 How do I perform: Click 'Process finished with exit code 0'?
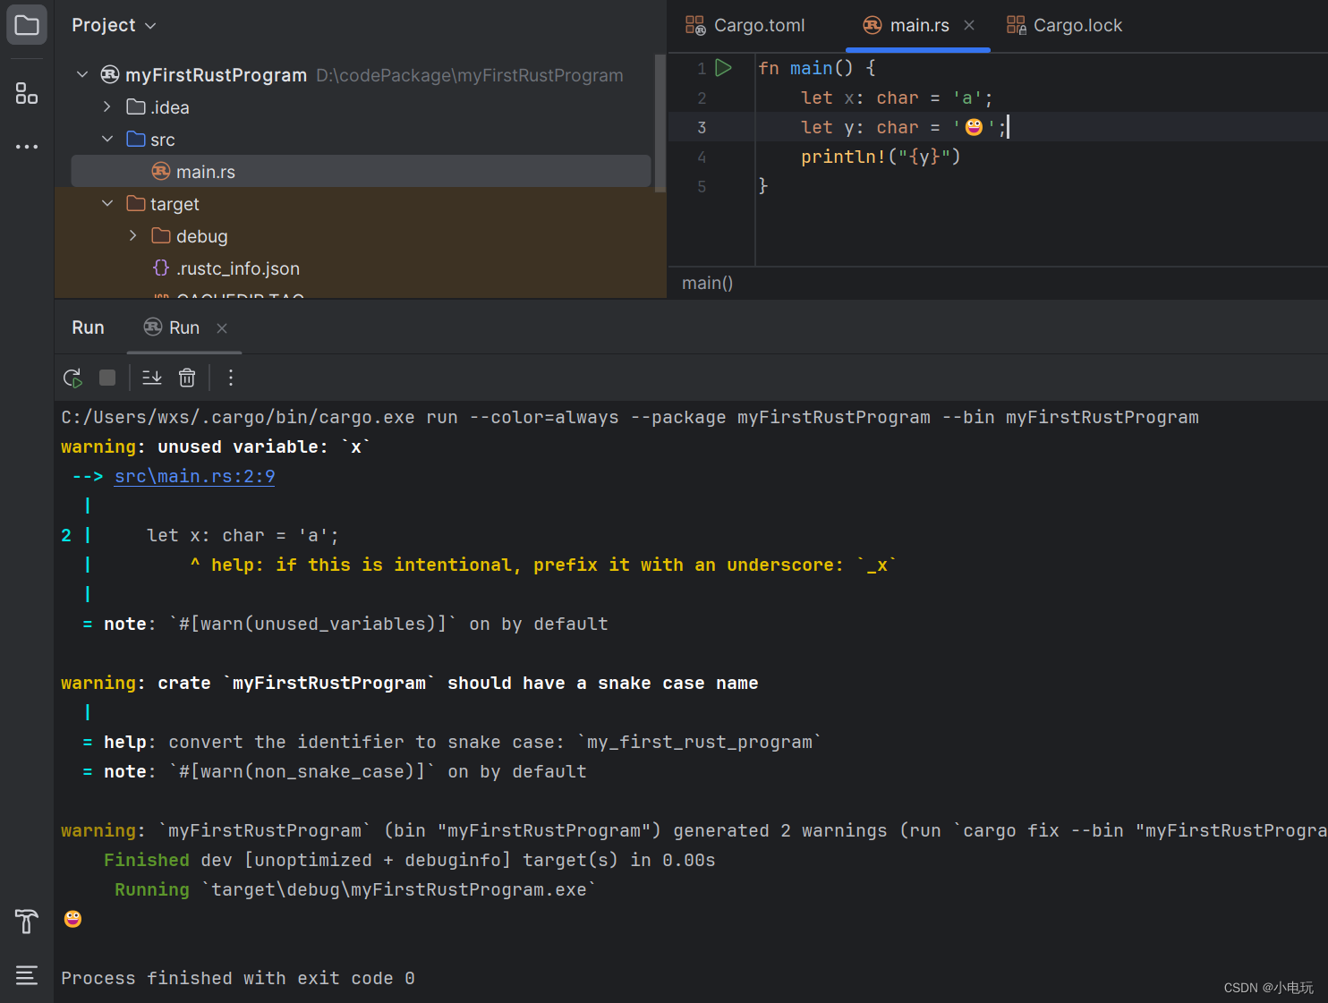pyautogui.click(x=238, y=978)
